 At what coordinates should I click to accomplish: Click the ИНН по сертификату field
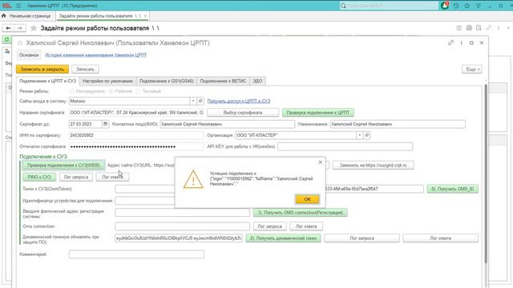click(136, 135)
